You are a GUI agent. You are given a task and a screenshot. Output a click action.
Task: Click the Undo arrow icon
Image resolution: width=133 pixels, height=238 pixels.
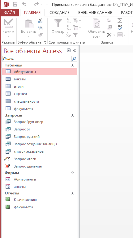coord(24,4)
